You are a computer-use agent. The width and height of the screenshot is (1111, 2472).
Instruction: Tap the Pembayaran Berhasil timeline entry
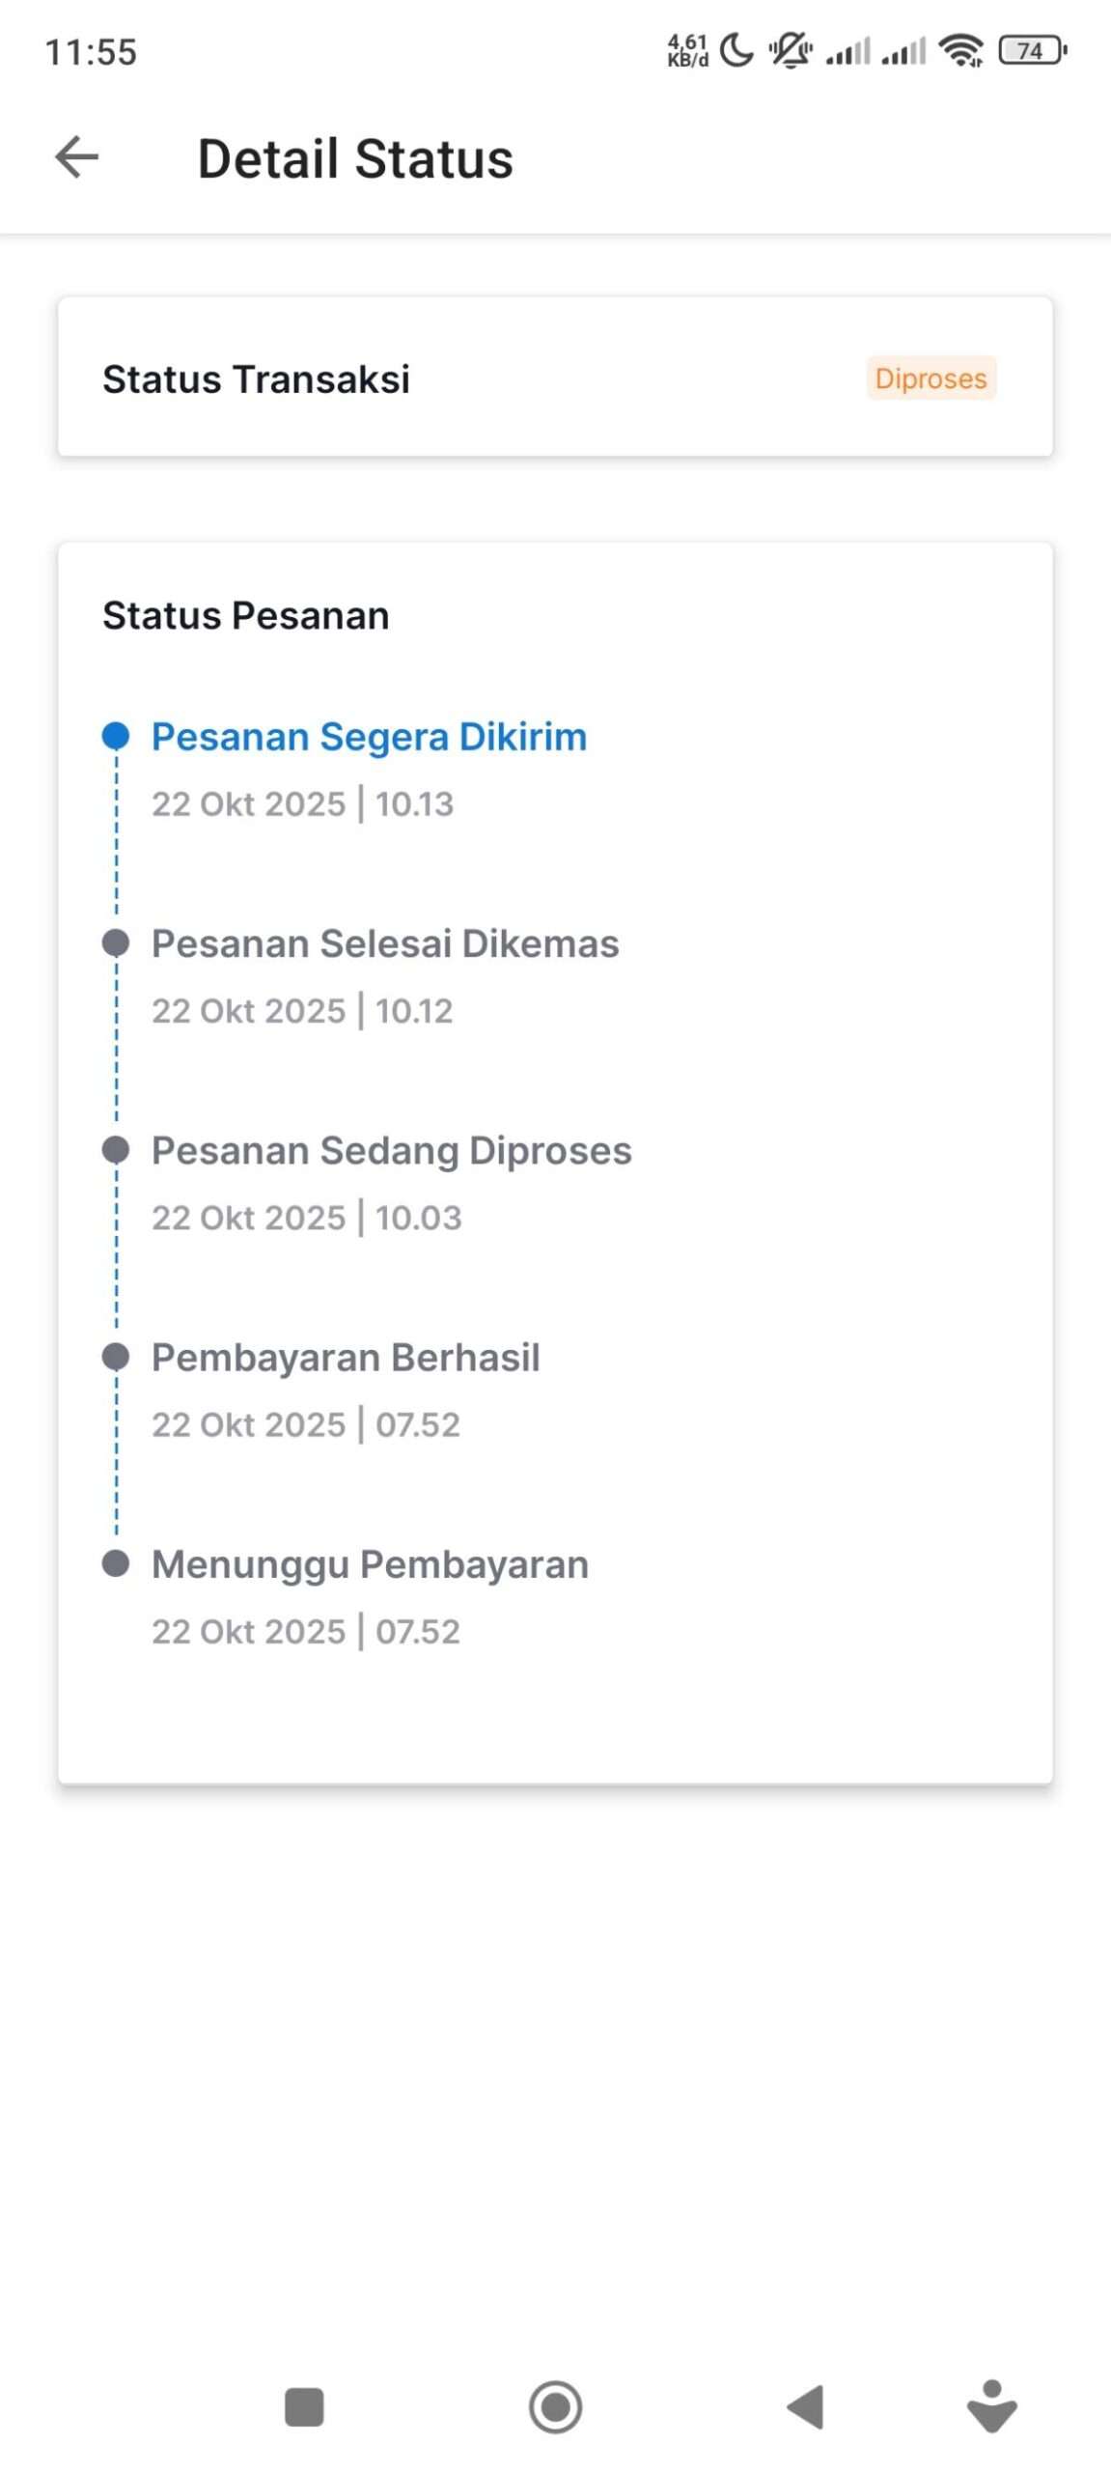(346, 1357)
